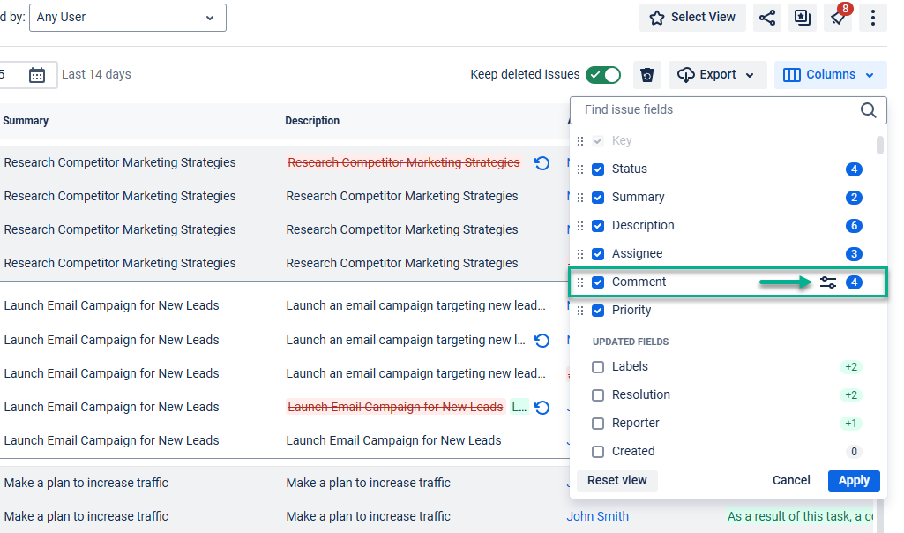Restore first strikethrough description via undo icon
Screen dimensions: 904x533
pos(542,163)
